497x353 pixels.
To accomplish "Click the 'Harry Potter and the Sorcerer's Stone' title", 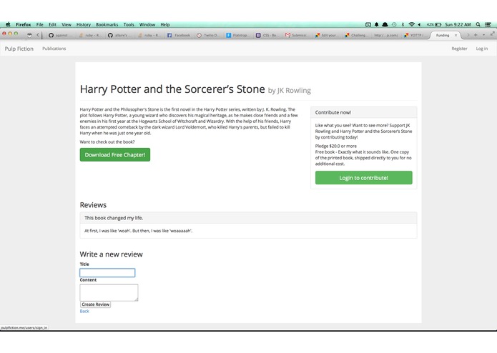I will [x=172, y=89].
